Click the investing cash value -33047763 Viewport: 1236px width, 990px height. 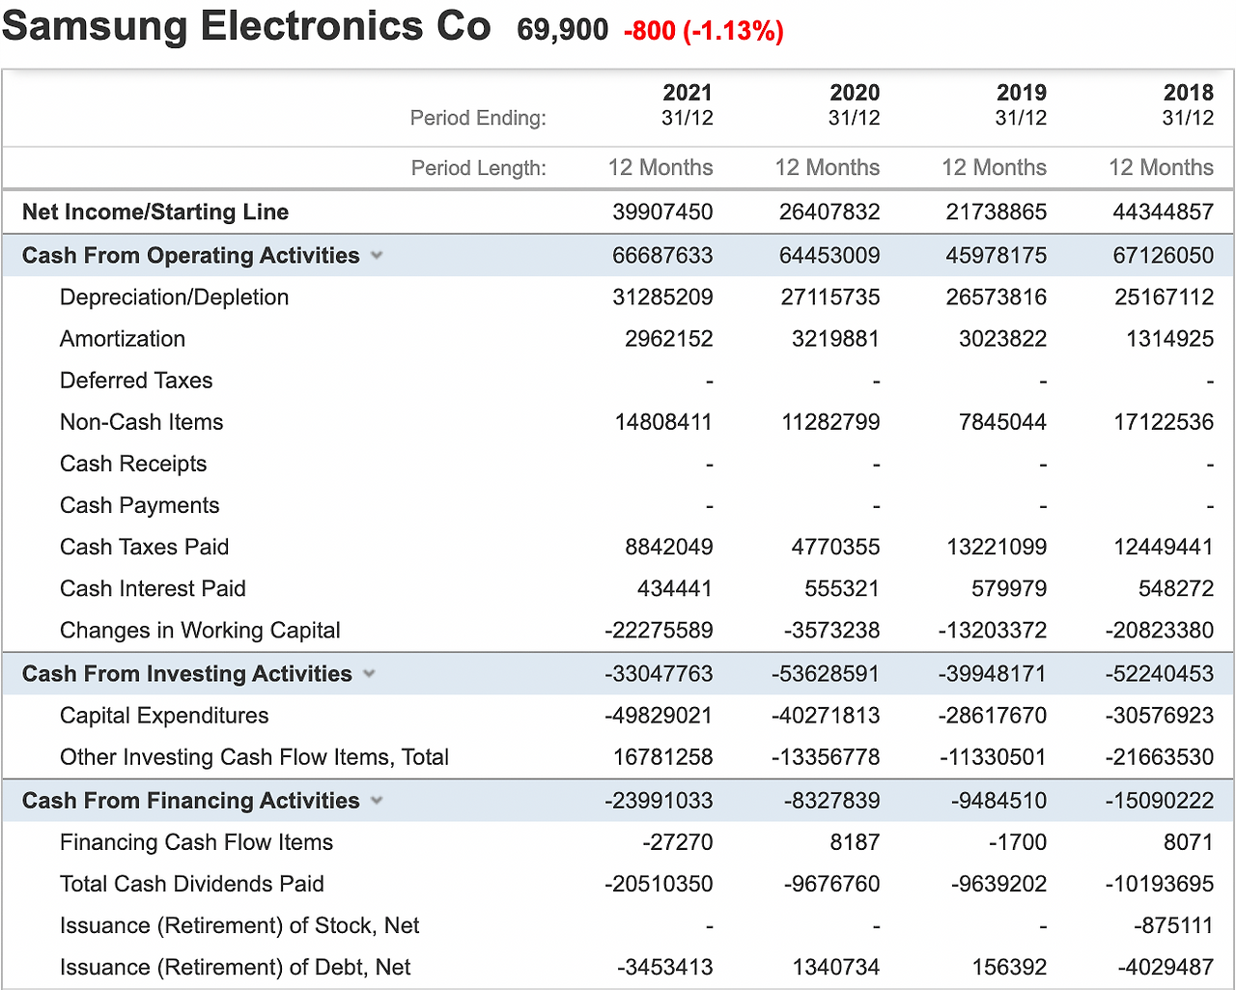(659, 673)
